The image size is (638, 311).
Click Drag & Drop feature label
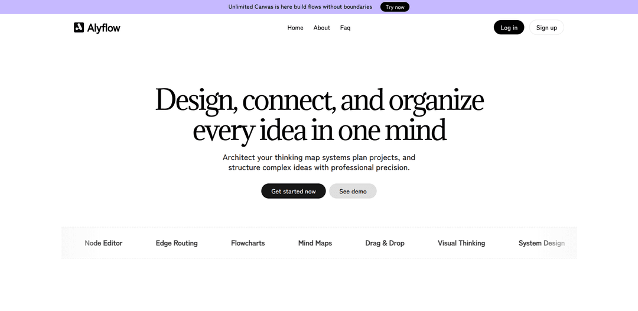[385, 243]
